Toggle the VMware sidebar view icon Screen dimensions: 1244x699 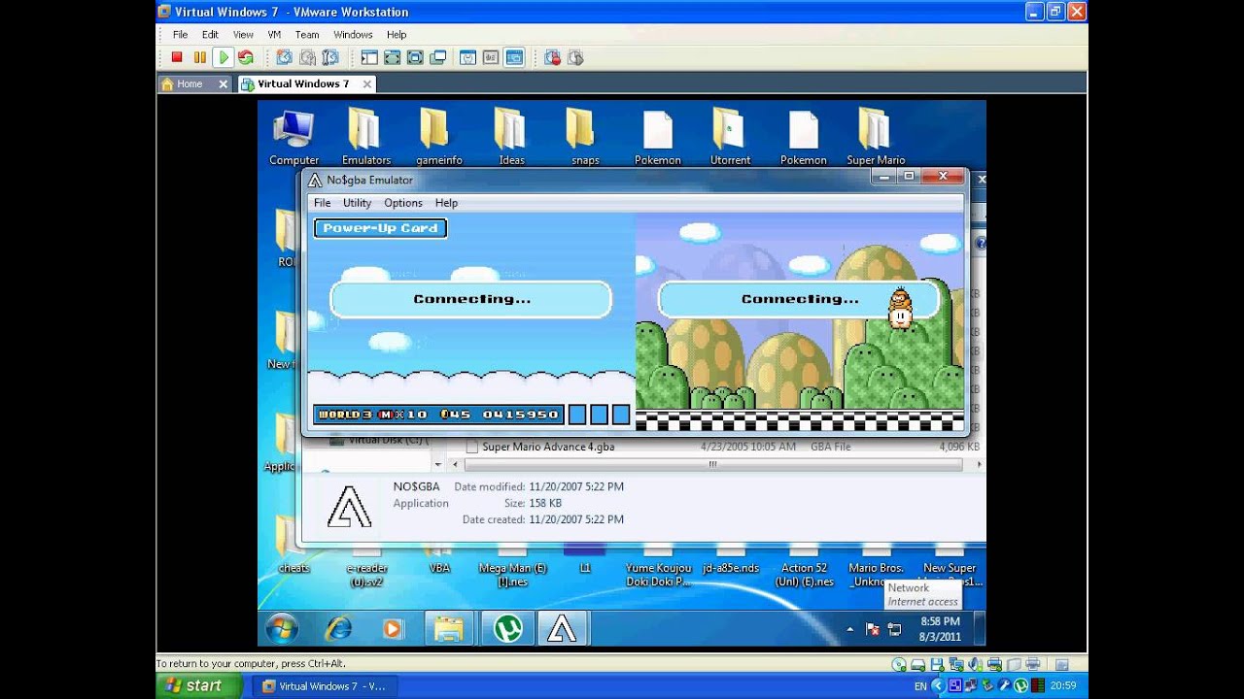(x=369, y=58)
